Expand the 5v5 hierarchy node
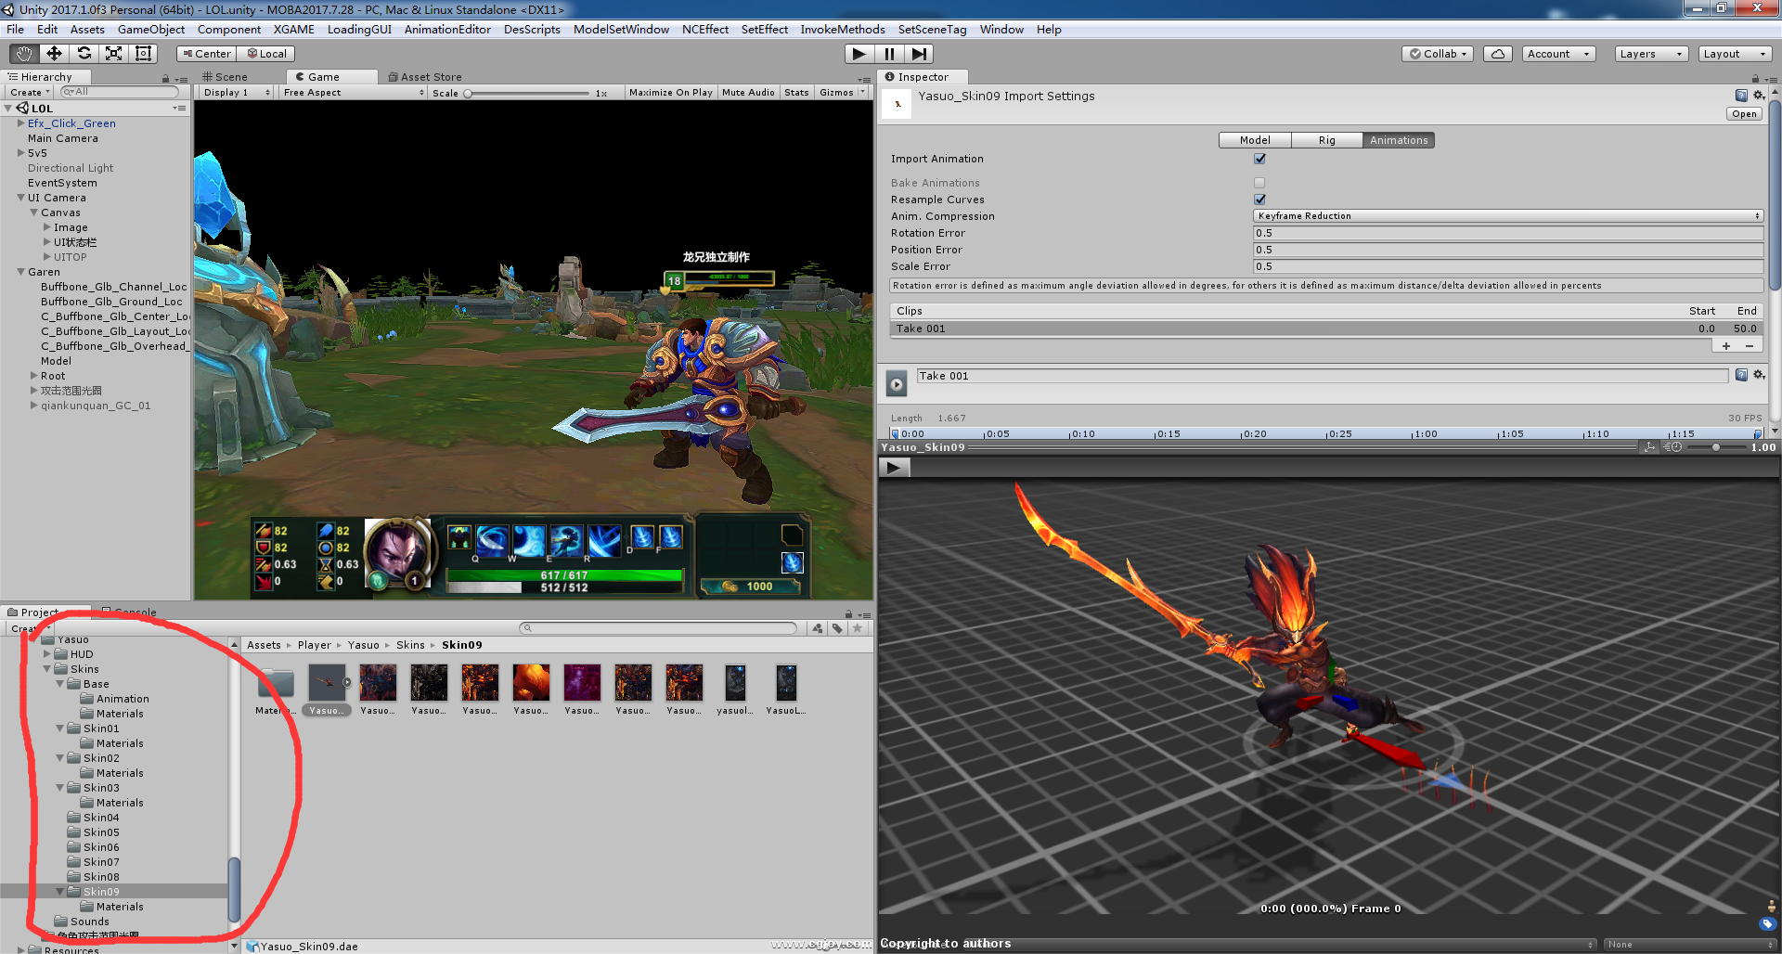This screenshot has width=1782, height=954. 21,153
